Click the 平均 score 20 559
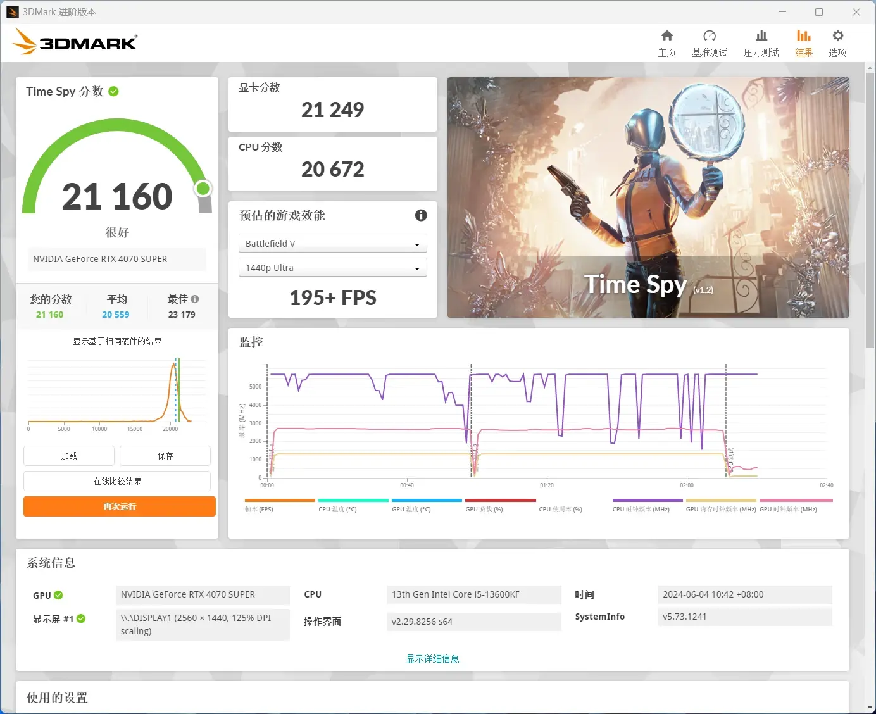This screenshot has height=714, width=876. 116,315
